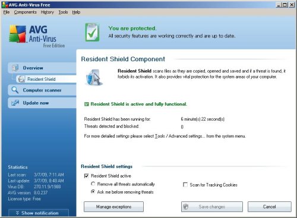Click the Cancel button
The width and height of the screenshot is (297, 218).
[x=270, y=207]
